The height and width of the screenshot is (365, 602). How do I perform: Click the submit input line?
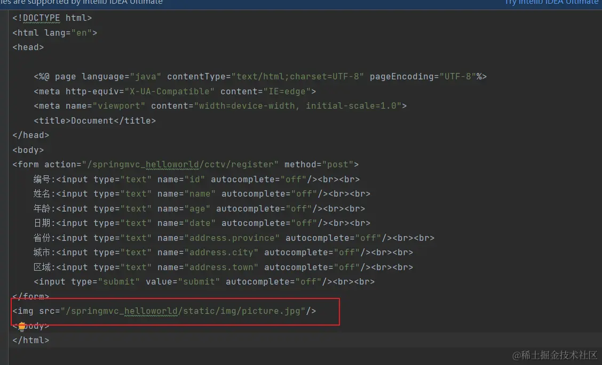coord(204,282)
